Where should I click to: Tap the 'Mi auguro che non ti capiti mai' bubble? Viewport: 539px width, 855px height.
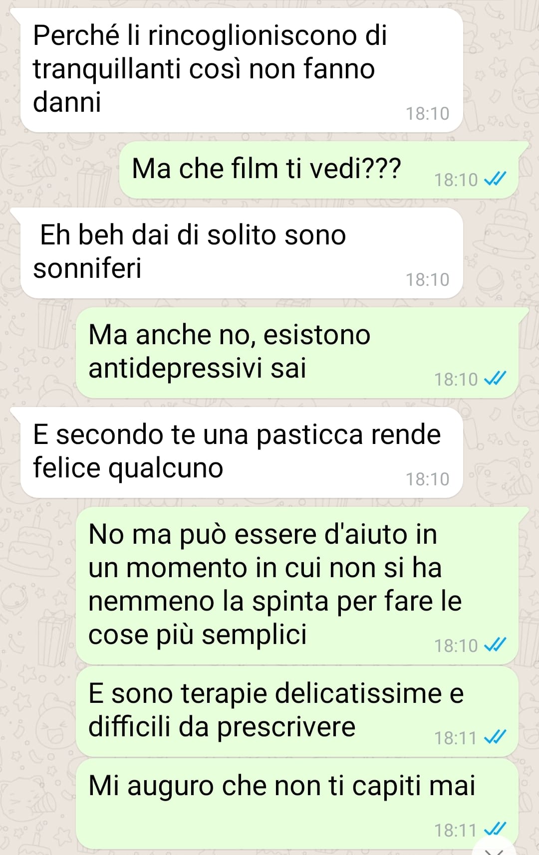tap(297, 804)
